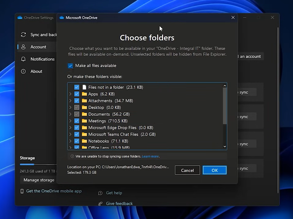Click the Account person icon
Screen dimensions: 293x219
[23, 47]
